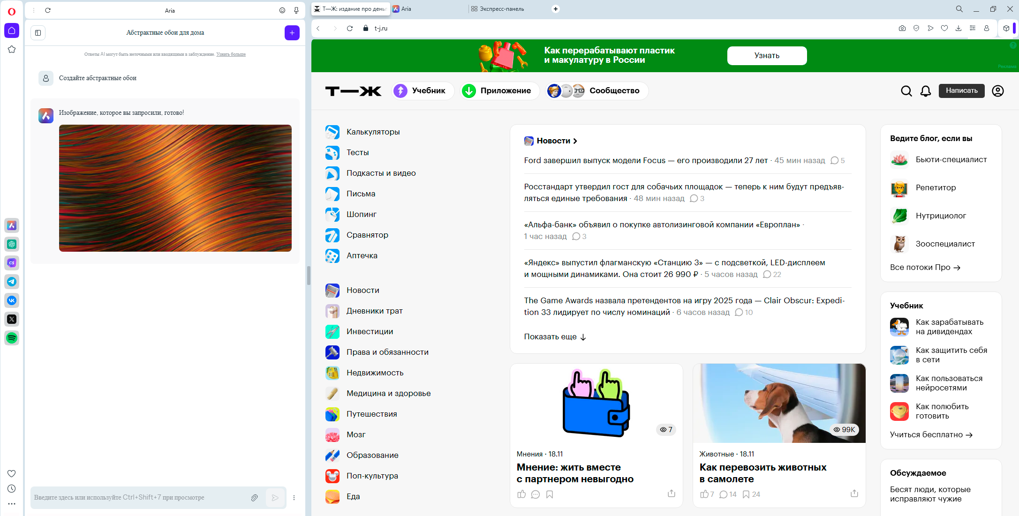
Task: Toggle Aria chat history side panel
Action: tap(38, 33)
